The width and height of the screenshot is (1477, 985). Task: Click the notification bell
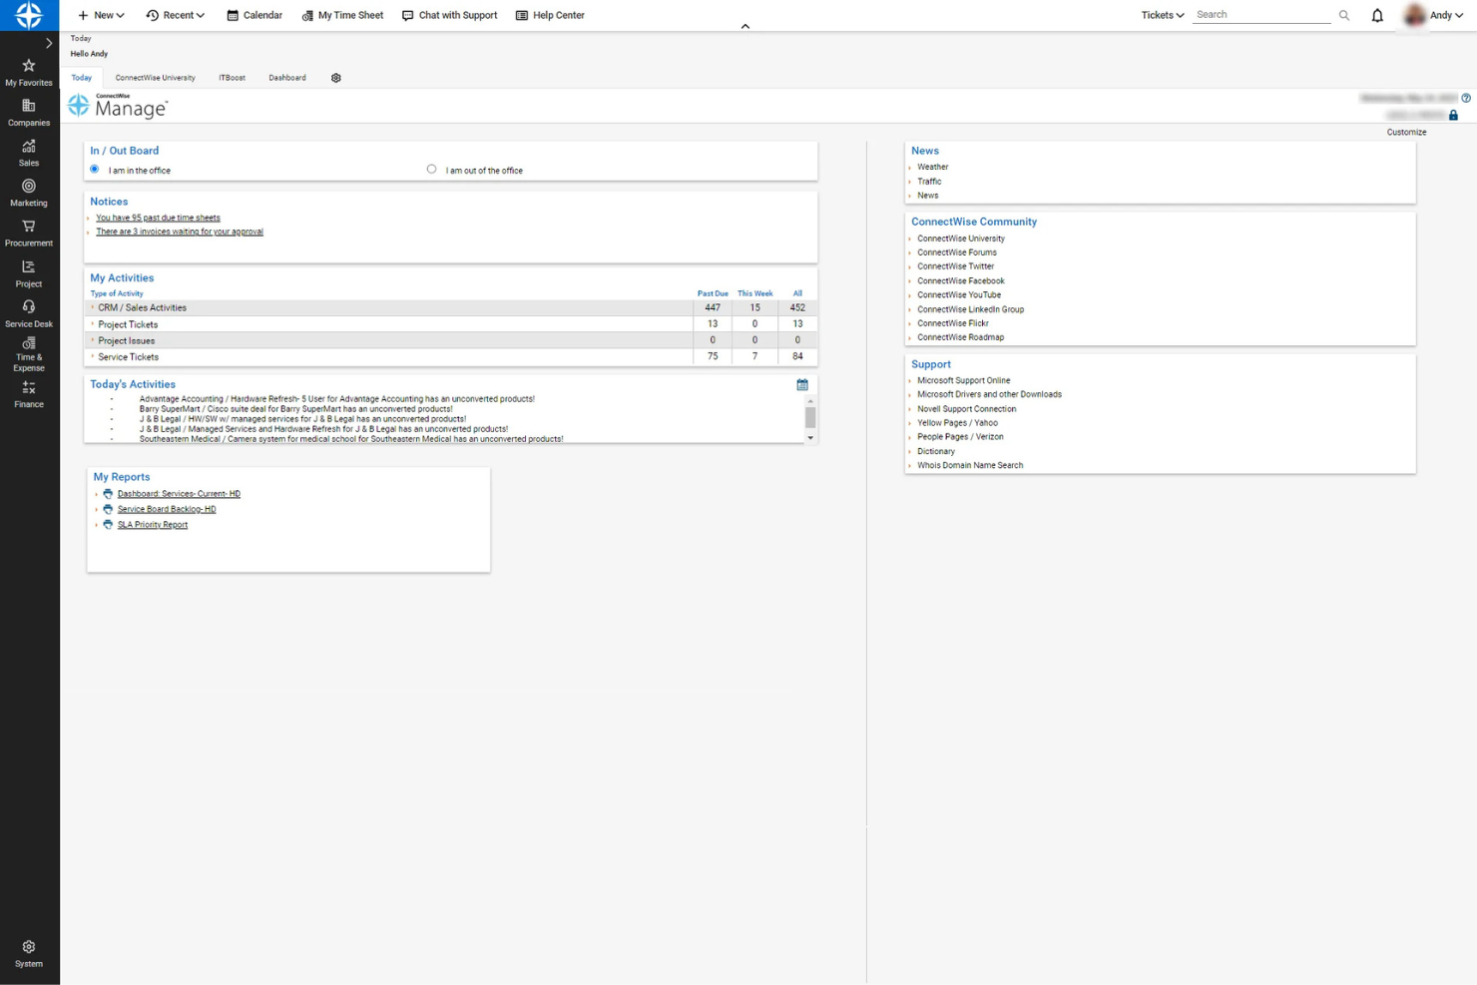(x=1376, y=15)
